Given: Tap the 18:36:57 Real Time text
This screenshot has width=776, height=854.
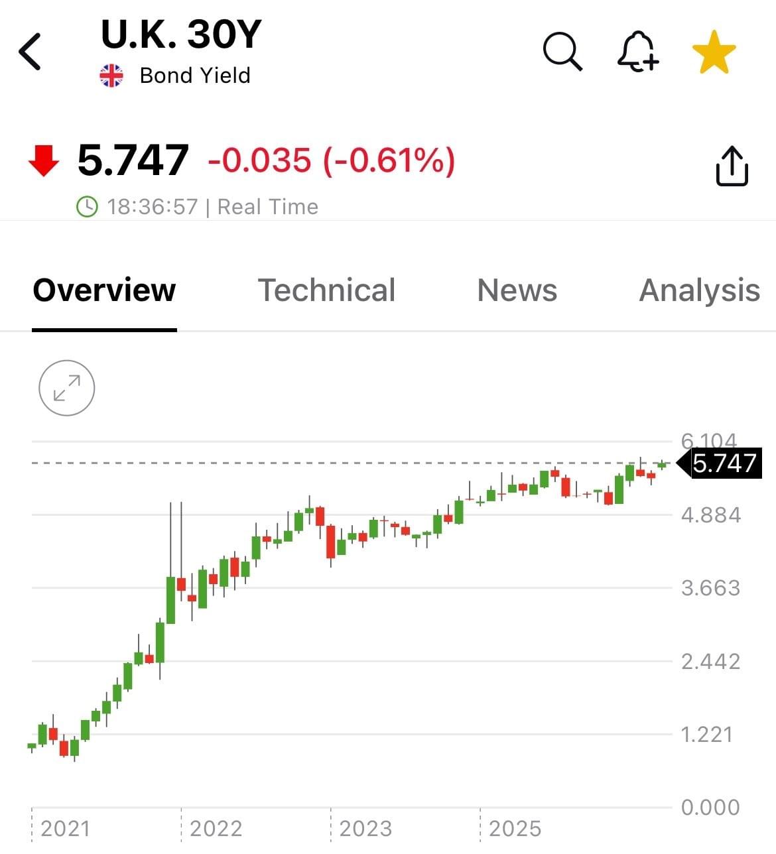Looking at the screenshot, I should 212,207.
